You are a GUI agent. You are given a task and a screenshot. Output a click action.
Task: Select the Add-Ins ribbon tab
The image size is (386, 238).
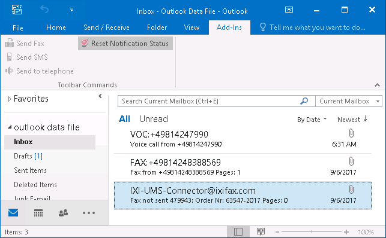click(x=229, y=28)
